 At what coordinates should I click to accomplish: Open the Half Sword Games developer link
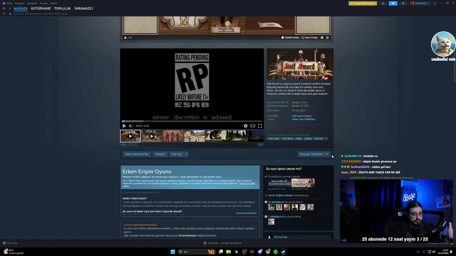click(x=302, y=116)
